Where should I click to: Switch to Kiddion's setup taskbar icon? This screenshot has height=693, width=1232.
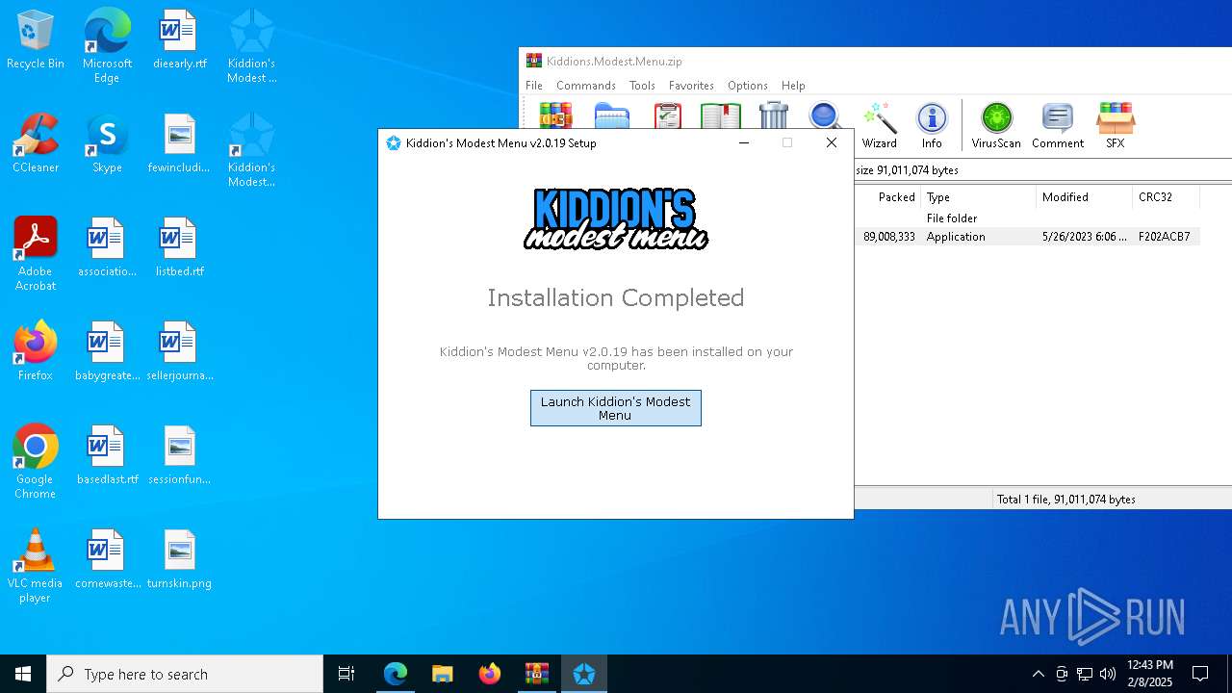point(584,674)
